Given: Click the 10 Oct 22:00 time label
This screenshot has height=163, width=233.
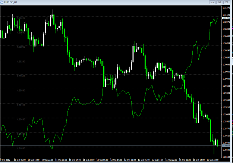Looking at the screenshot, I should pyautogui.click(x=47, y=160).
